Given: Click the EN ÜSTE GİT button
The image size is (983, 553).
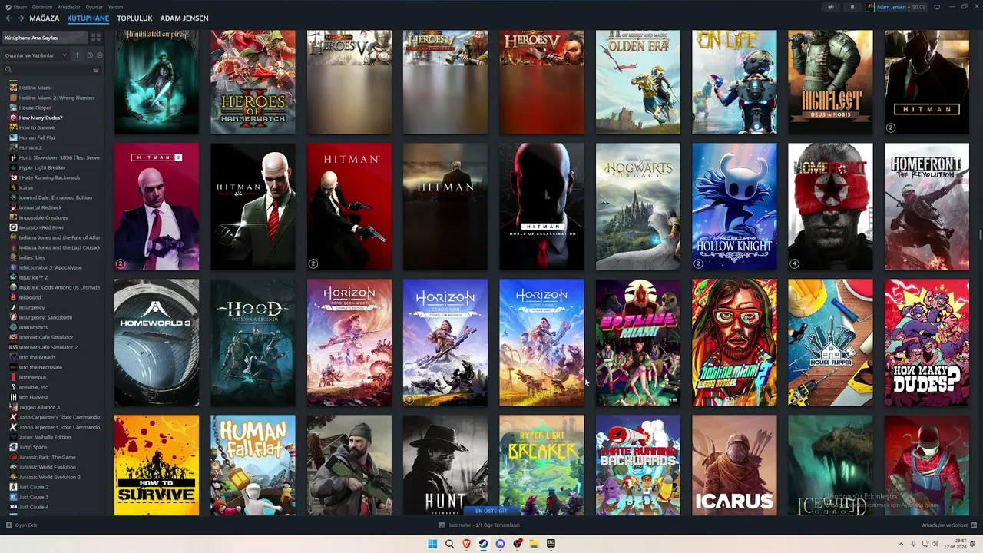Looking at the screenshot, I should [x=491, y=511].
